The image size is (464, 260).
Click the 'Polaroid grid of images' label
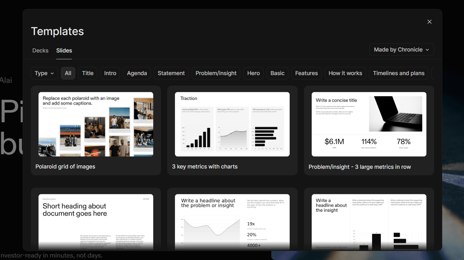pyautogui.click(x=65, y=167)
